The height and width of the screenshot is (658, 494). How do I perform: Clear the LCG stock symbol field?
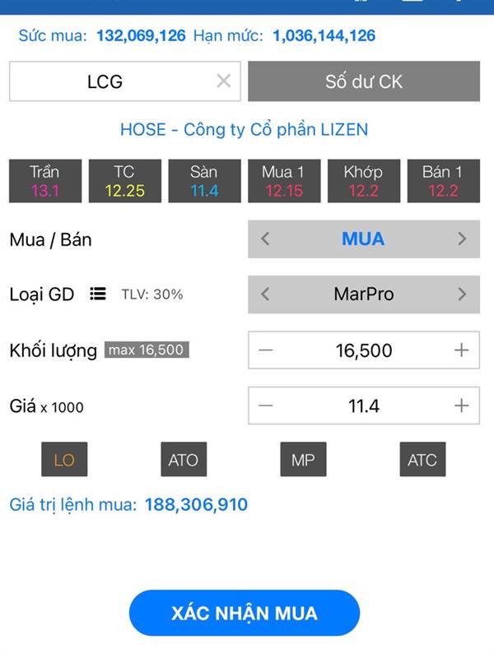223,81
